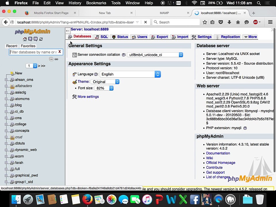The width and height of the screenshot is (276, 207).
Task: Expand the blog database node
Action: coord(6,105)
